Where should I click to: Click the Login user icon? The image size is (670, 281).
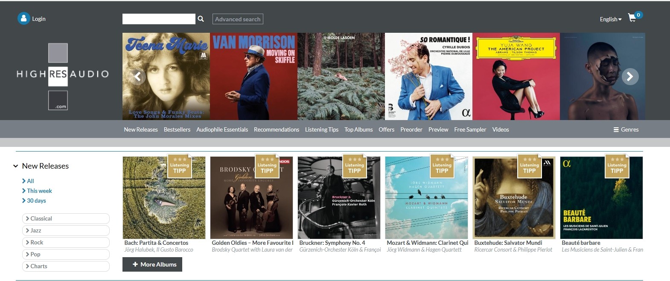[x=23, y=18]
